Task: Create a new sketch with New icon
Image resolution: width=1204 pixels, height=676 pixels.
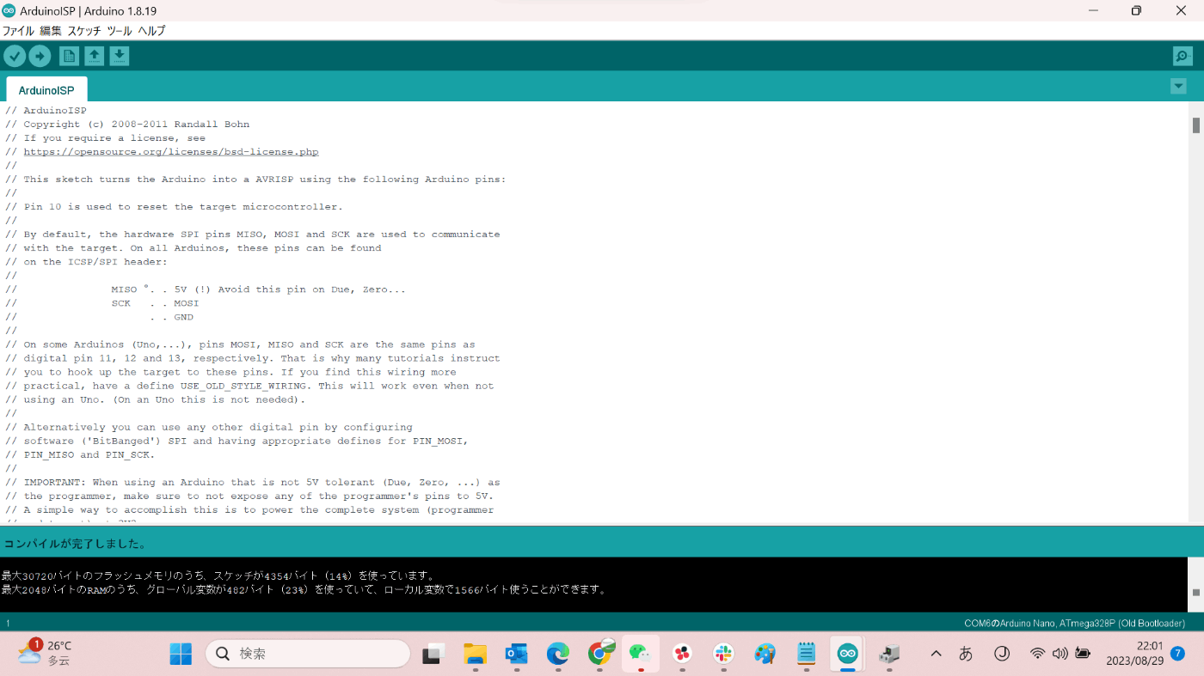Action: (69, 56)
